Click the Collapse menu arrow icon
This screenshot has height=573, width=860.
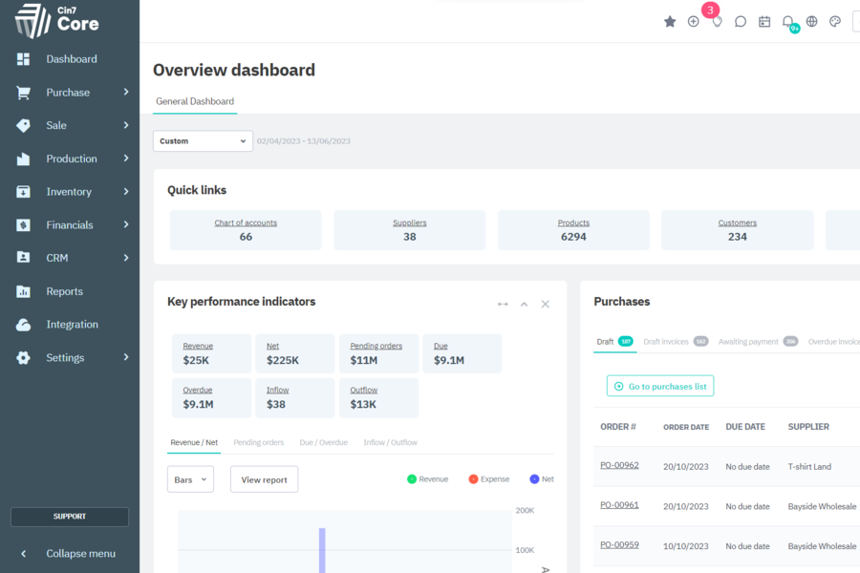point(23,554)
